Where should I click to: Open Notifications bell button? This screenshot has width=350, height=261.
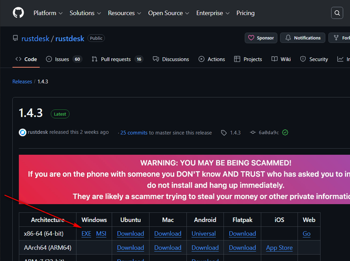(303, 38)
